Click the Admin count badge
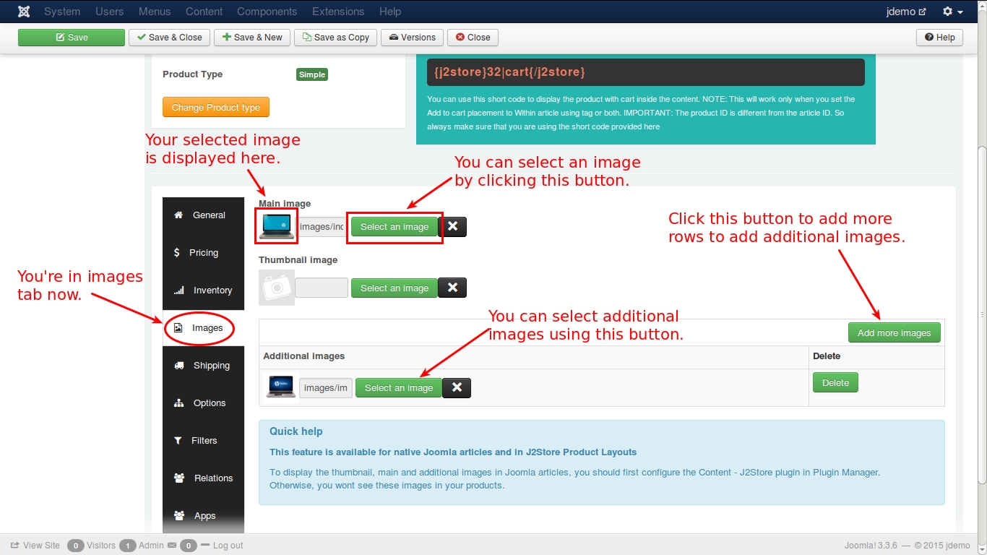This screenshot has width=987, height=555. click(128, 546)
